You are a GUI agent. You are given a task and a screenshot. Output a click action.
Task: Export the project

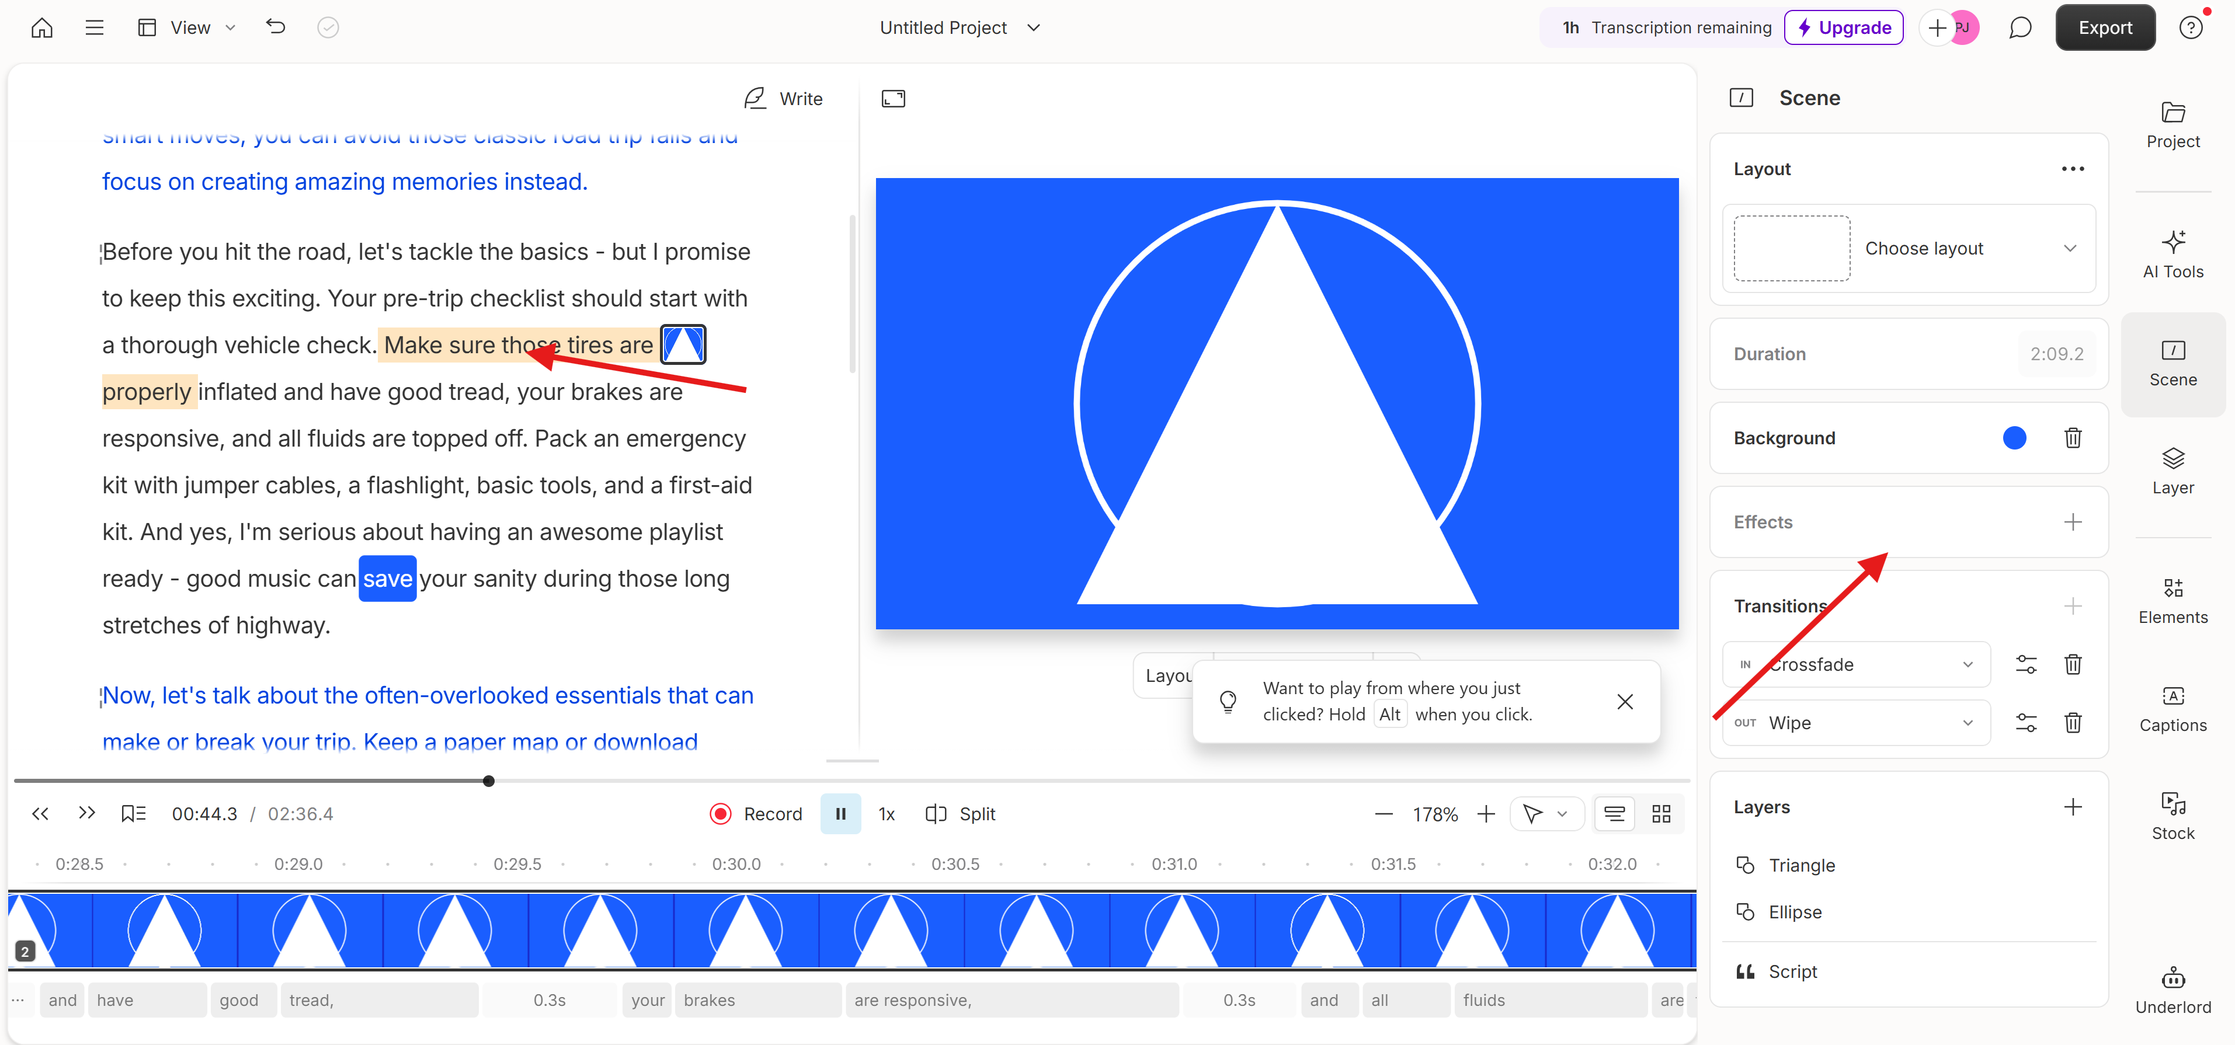2106,27
